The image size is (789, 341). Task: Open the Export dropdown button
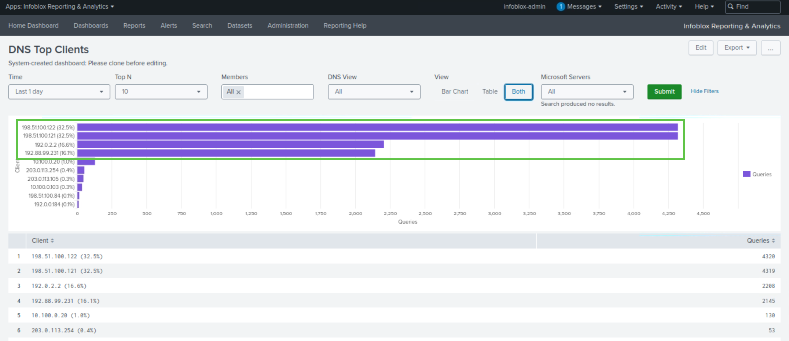pos(737,48)
